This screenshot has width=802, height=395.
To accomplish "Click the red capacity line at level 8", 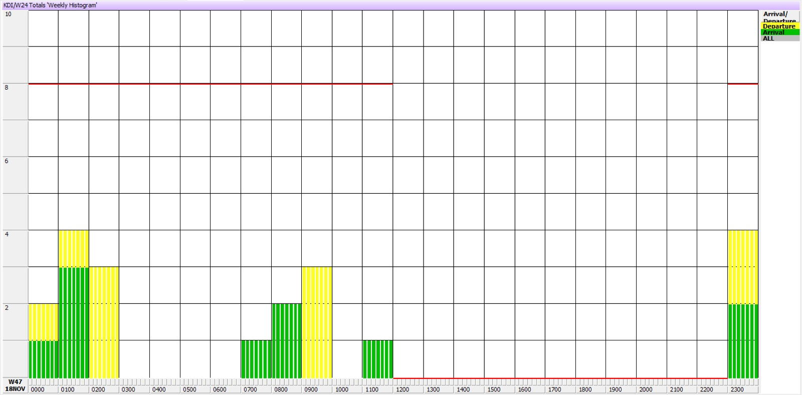I will coord(211,84).
